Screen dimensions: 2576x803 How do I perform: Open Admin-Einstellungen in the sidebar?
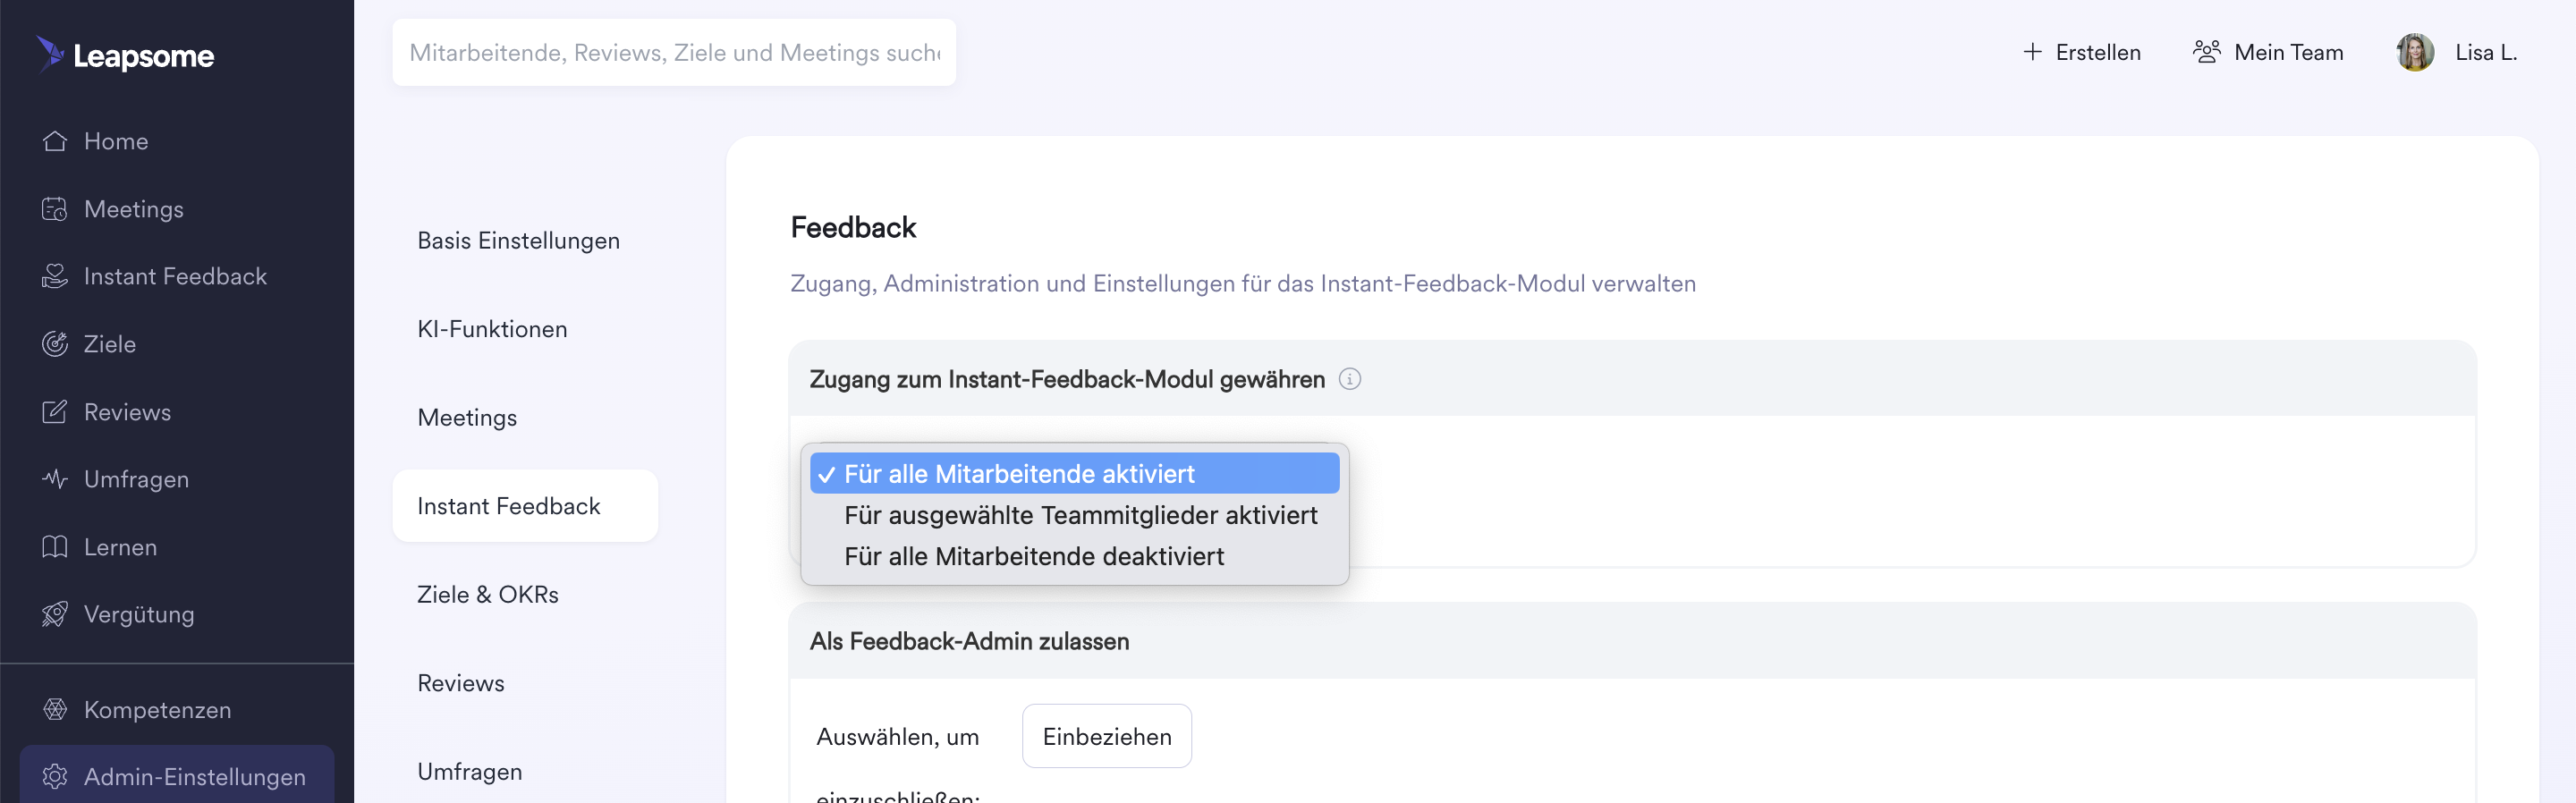click(x=177, y=775)
